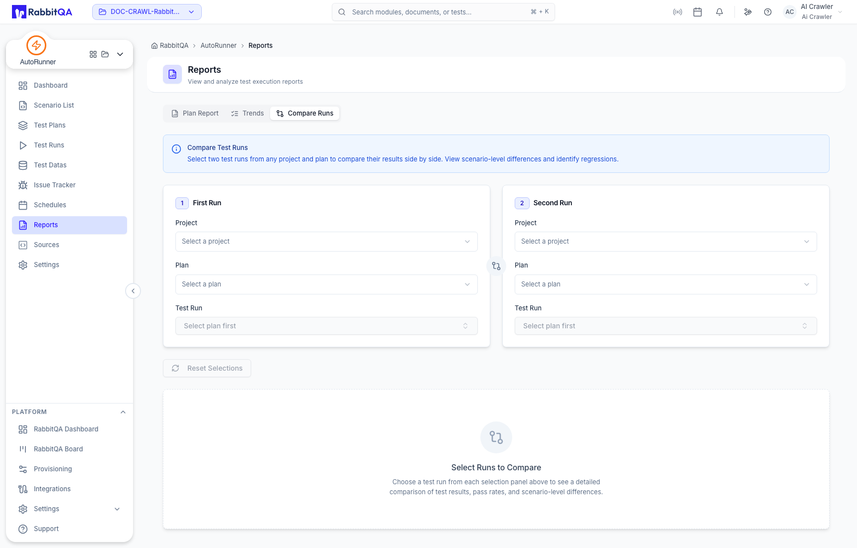Open First Run project dropdown

pos(326,242)
